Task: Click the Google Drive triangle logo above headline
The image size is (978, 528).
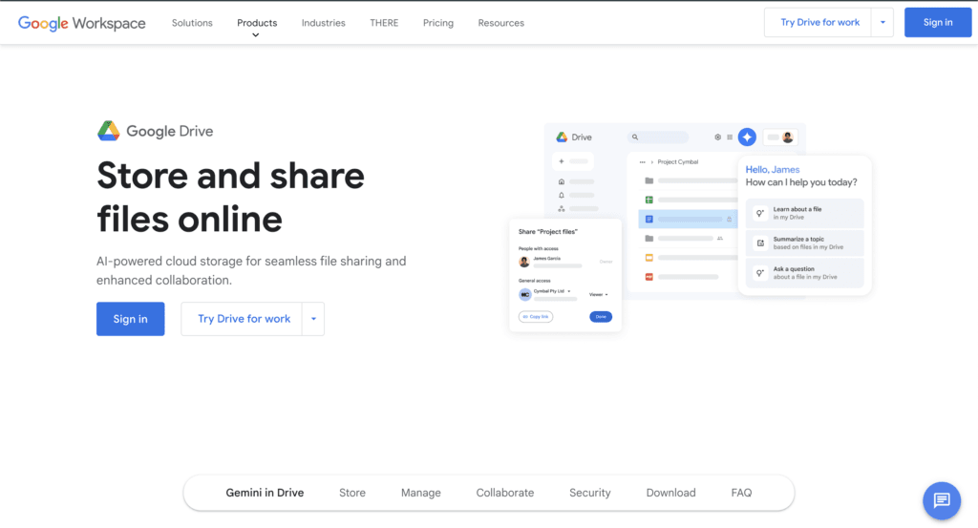Action: pyautogui.click(x=109, y=131)
